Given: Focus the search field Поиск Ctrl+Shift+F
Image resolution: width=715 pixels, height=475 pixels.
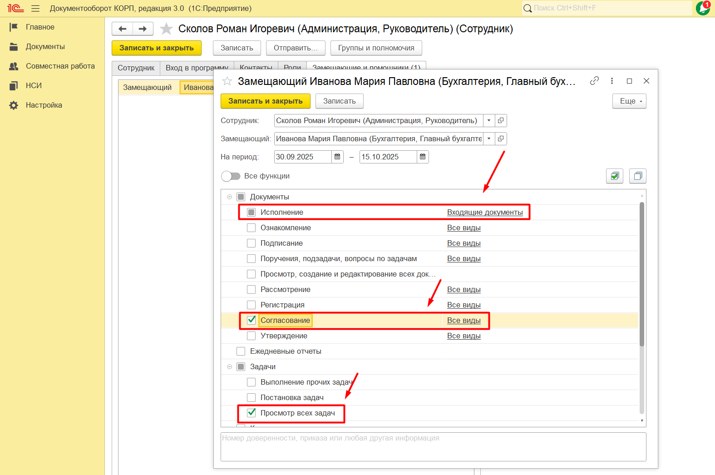Looking at the screenshot, I should (612, 8).
